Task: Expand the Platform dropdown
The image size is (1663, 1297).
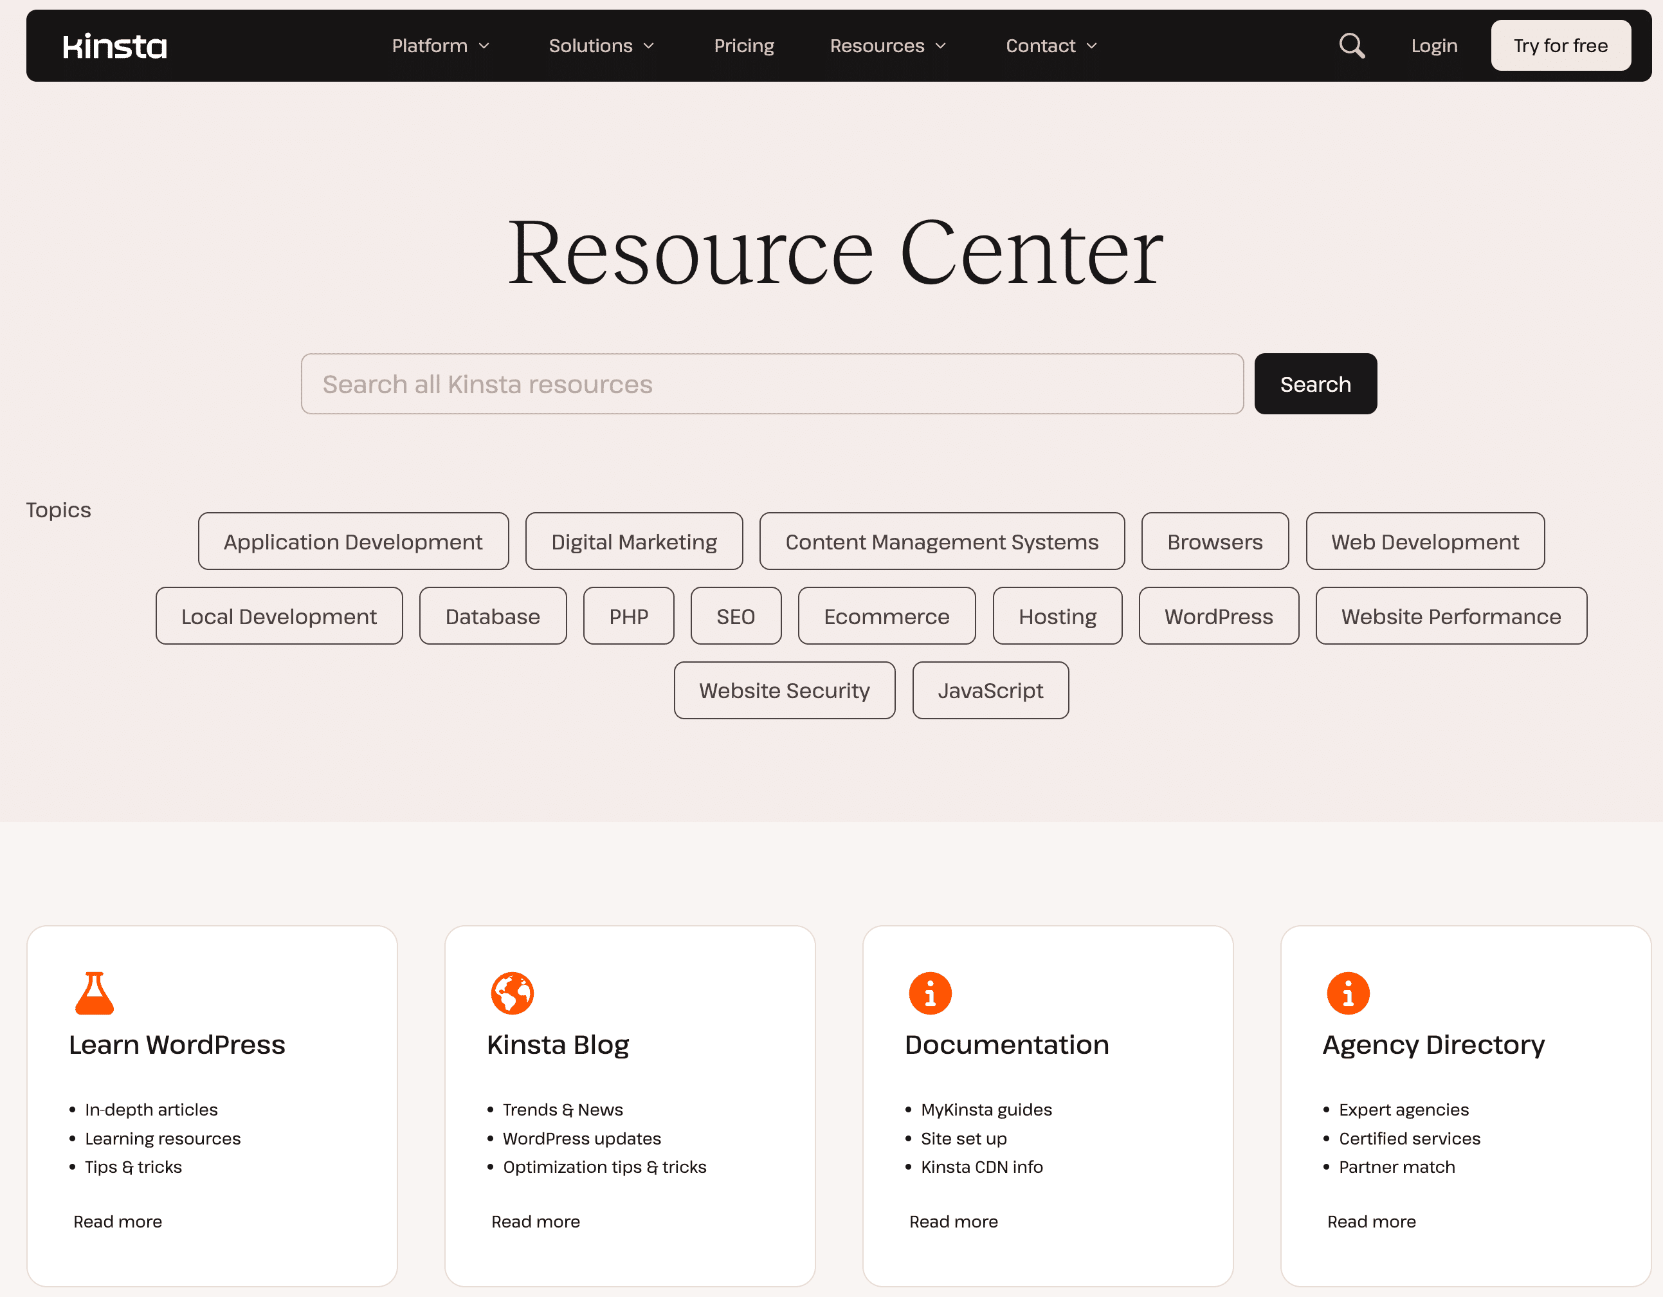Action: coord(440,46)
